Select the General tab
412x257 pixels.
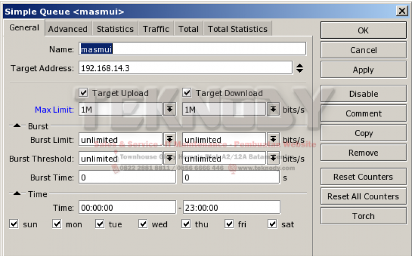[x=24, y=28]
